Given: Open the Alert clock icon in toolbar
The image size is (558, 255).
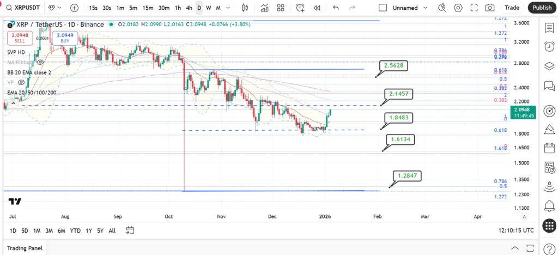Looking at the screenshot, I should (x=300, y=8).
